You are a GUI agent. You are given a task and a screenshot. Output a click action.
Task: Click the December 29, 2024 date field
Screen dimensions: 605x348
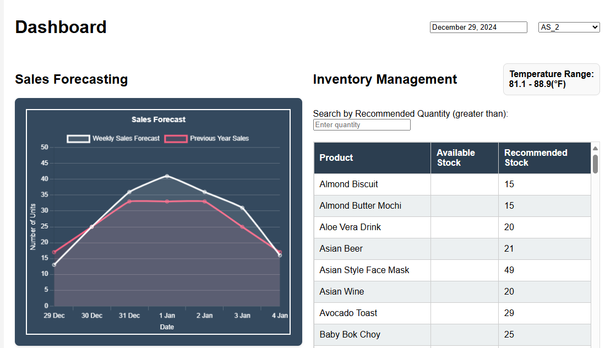[x=478, y=27]
